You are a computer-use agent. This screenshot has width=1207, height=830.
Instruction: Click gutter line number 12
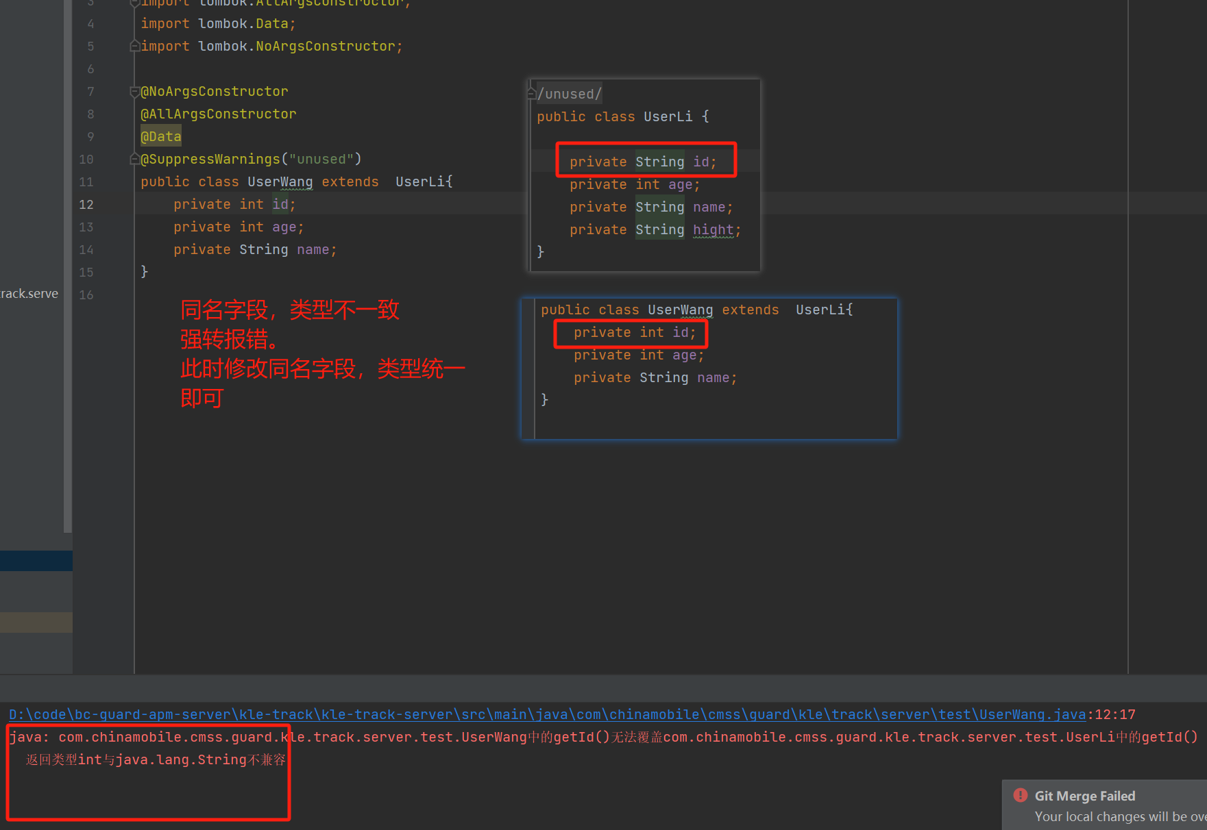point(86,204)
